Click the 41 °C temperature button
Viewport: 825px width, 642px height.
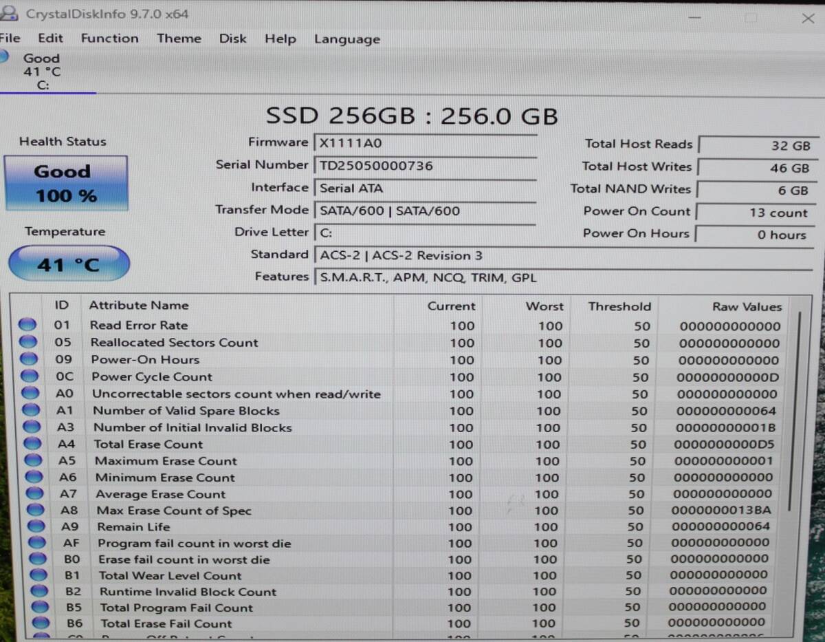point(68,264)
